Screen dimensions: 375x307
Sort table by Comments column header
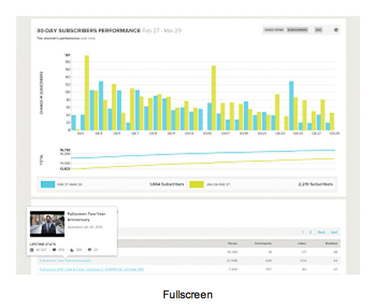[263, 243]
